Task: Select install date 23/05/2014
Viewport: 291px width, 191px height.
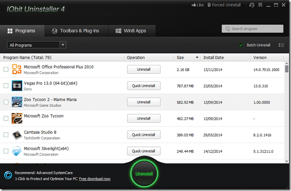Action: [x=213, y=86]
